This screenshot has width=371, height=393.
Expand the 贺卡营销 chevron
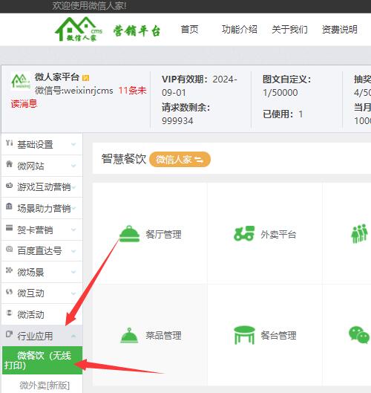click(73, 230)
